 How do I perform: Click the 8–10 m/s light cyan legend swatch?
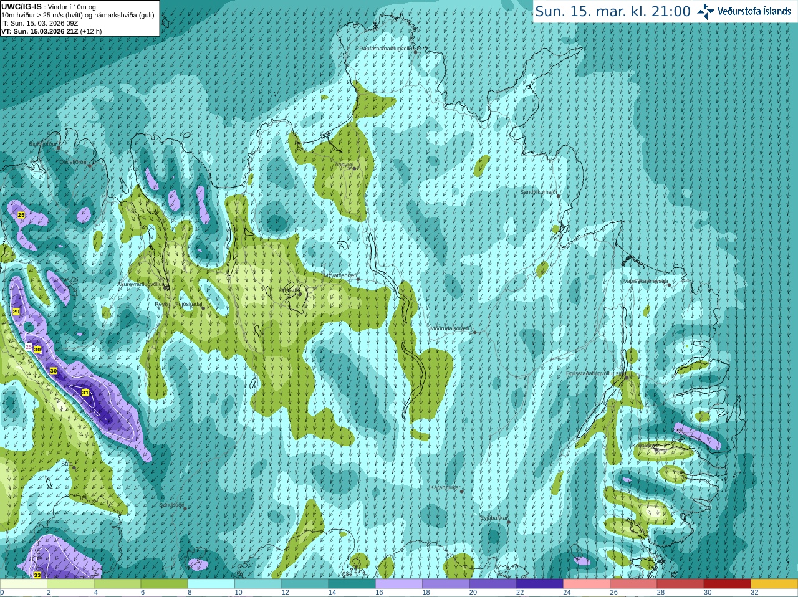tap(211, 584)
